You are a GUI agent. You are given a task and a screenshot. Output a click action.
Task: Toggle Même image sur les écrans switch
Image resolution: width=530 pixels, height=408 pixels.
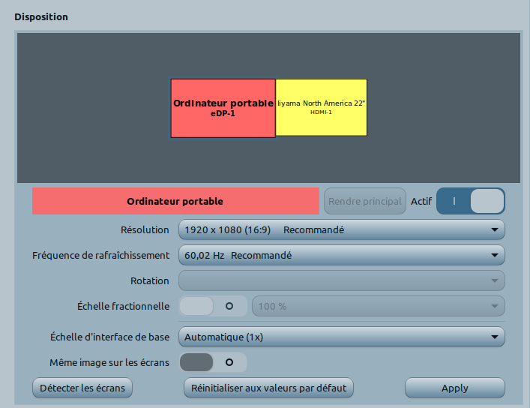point(213,362)
